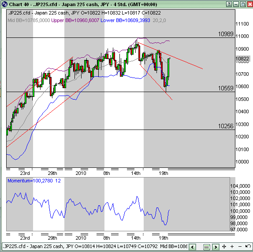The image size is (253, 252).
Task: Minimize the Chart 40 window
Action: pyautogui.click(x=236, y=4)
